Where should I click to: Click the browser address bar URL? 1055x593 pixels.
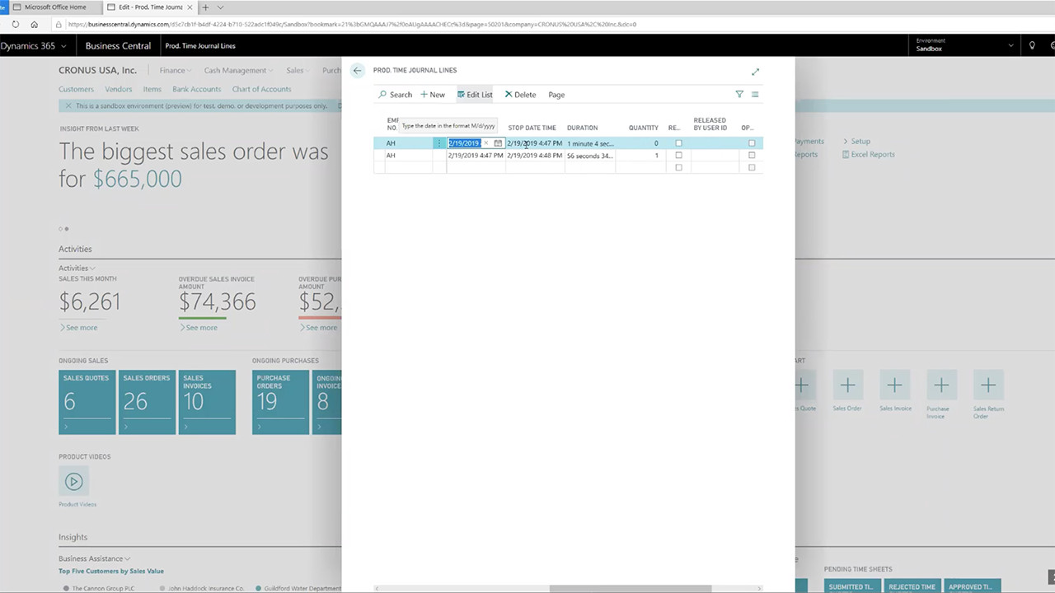[x=353, y=25]
